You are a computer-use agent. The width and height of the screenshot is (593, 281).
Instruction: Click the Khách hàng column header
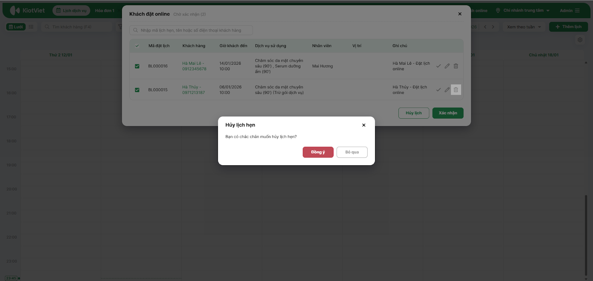click(194, 46)
